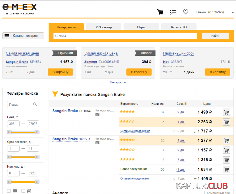This screenshot has width=236, height=194.
Task: Click the delivery days field showing 41
Action: [33, 149]
